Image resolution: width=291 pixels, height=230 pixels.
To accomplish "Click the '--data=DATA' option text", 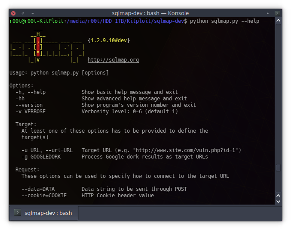I will coord(38,189).
